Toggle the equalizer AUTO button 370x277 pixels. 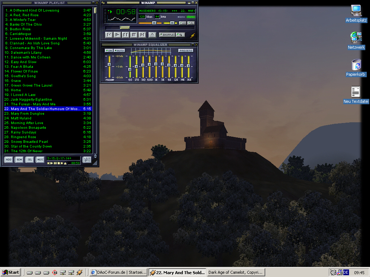pos(119,50)
